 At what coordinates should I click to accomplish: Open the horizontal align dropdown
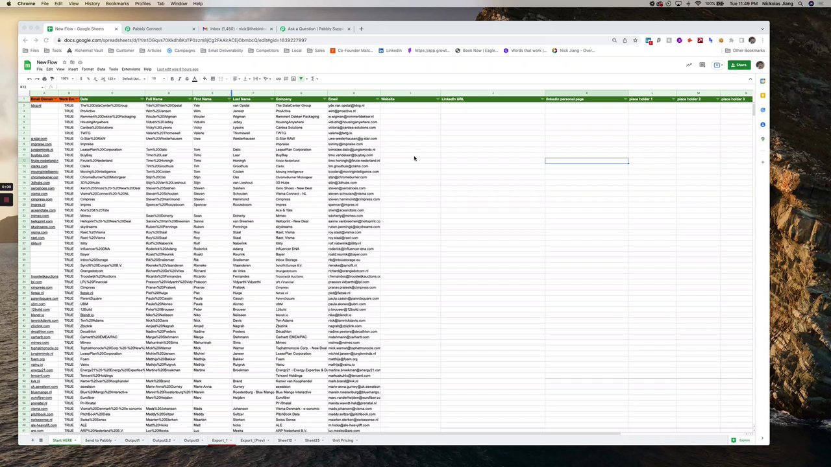point(237,78)
